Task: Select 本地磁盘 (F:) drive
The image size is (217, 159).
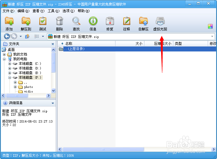Action: tap(30, 77)
